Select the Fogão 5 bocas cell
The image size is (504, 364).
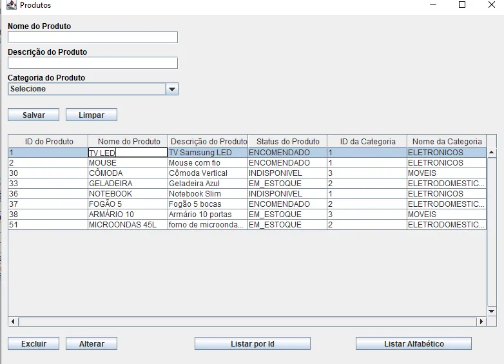tap(208, 204)
